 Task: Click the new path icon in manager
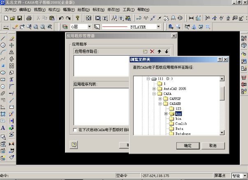click(145, 51)
